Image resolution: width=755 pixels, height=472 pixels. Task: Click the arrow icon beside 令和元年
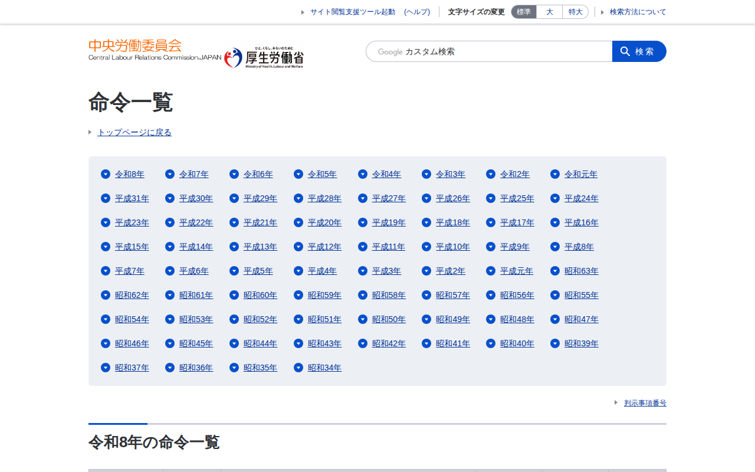tap(555, 174)
